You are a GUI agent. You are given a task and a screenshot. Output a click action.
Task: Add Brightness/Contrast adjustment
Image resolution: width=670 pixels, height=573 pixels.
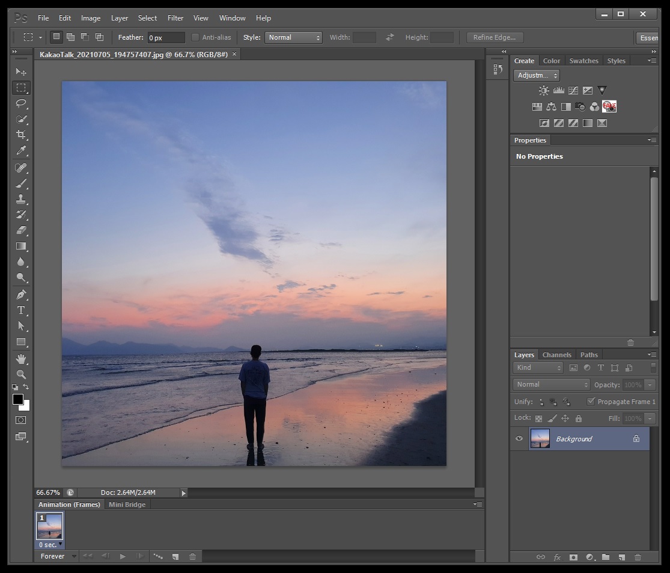(544, 90)
